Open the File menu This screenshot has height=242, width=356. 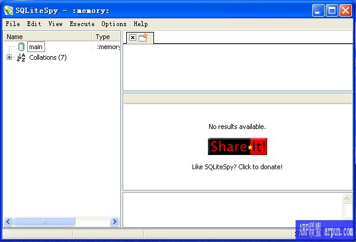point(12,24)
